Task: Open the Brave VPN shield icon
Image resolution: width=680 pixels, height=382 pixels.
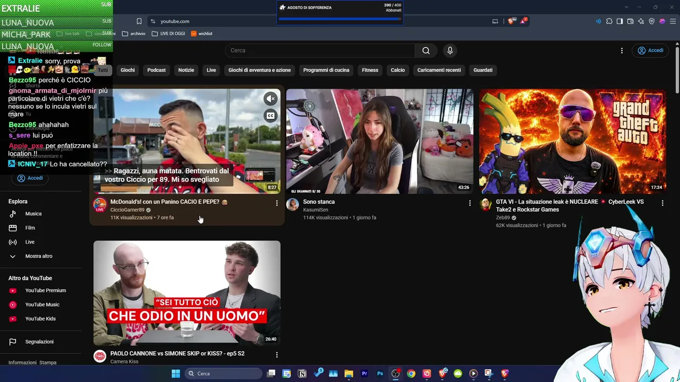Action: (651, 21)
